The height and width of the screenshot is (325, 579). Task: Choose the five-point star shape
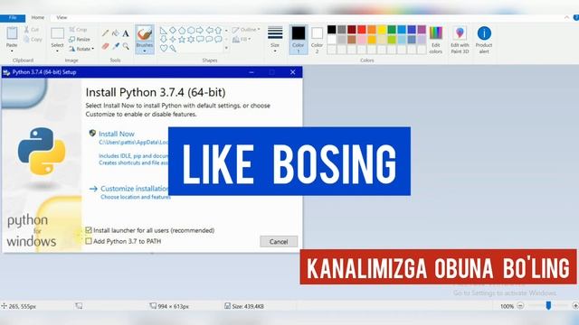(182, 39)
